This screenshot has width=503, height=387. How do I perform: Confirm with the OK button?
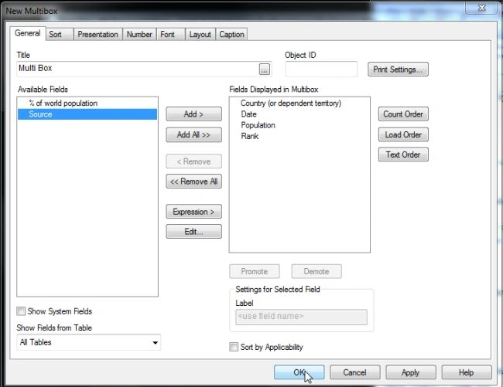click(299, 372)
